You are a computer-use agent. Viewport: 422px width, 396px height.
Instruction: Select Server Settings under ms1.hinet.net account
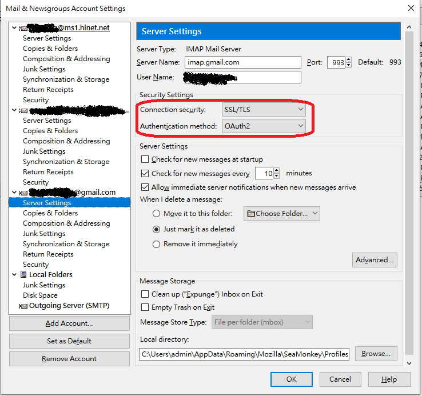47,38
